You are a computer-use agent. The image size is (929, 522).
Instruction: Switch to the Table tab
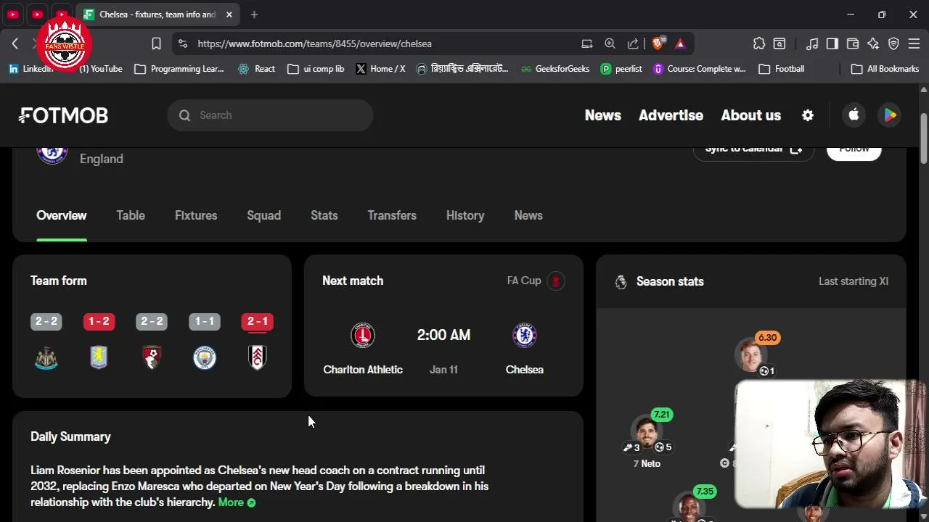pyautogui.click(x=131, y=215)
